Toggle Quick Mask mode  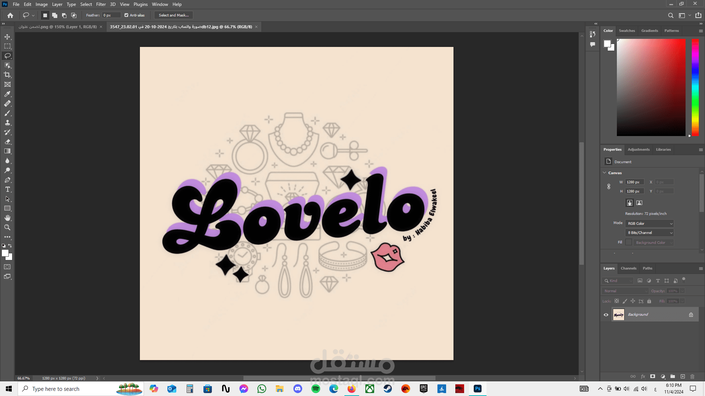pyautogui.click(x=7, y=267)
